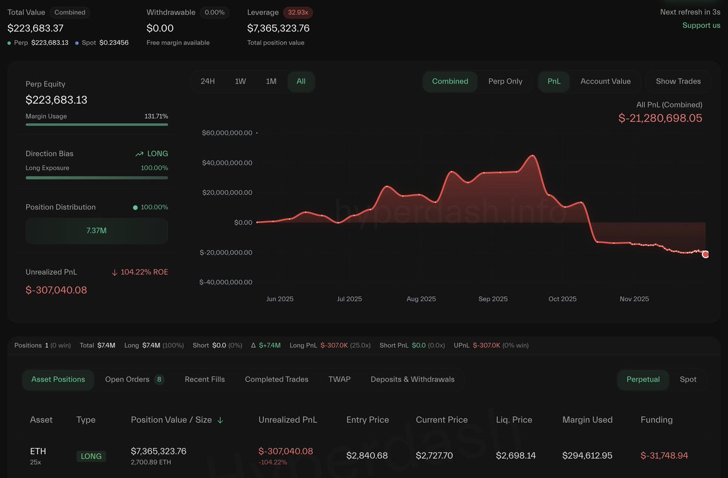Click the LONG direction trend arrow icon

pos(140,154)
